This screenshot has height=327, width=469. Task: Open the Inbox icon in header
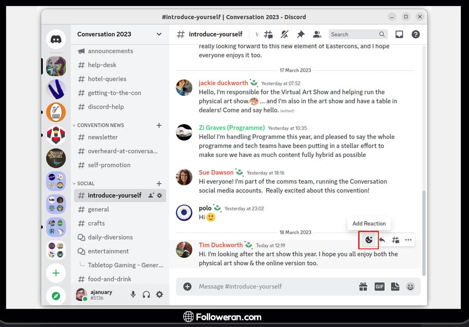(399, 34)
